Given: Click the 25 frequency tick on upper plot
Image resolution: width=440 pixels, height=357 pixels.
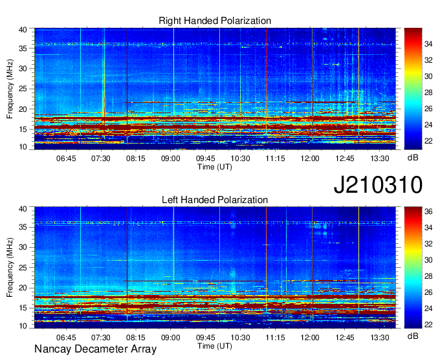Looking at the screenshot, I should [x=23, y=89].
